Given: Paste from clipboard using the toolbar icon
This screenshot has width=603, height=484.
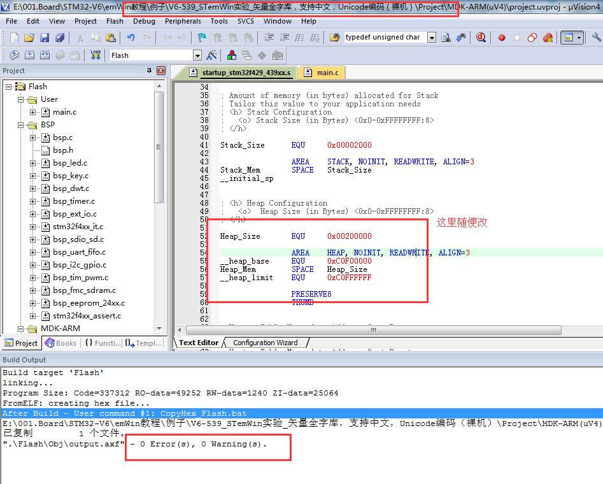Looking at the screenshot, I should pos(111,38).
